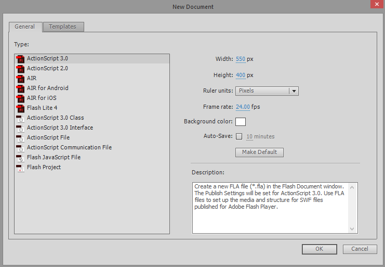Screen dimensions: 385x267
Task: Pick AIR for iOS from the list
Action: [x=92, y=98]
